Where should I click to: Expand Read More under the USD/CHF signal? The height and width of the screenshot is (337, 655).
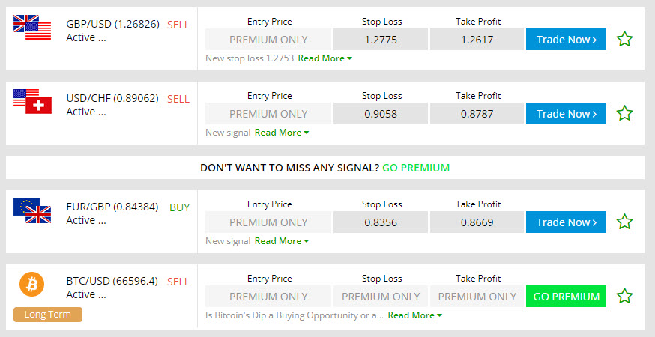[281, 133]
